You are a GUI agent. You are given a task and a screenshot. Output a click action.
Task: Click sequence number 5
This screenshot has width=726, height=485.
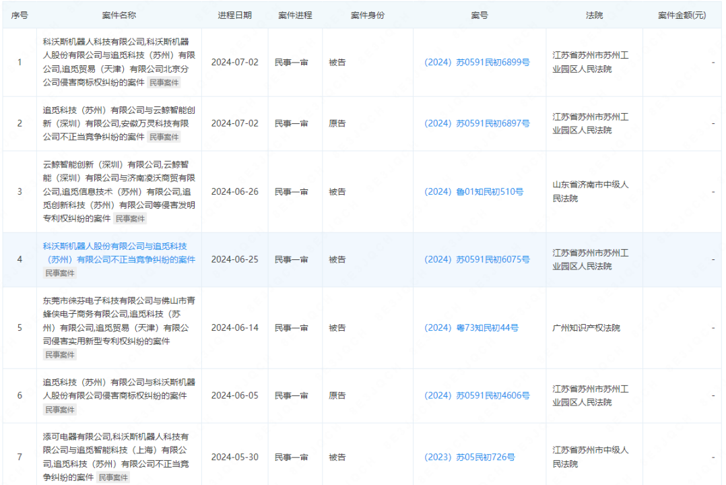click(20, 328)
